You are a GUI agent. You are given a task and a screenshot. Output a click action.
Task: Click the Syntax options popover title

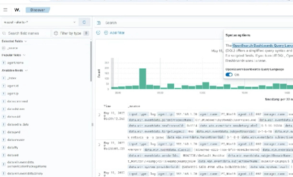[238, 35]
